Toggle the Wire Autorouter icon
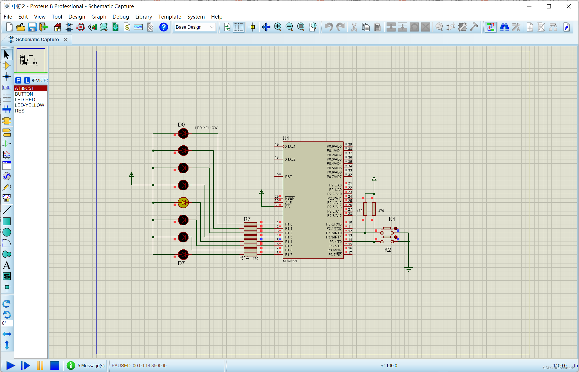579x372 pixels. [x=490, y=27]
